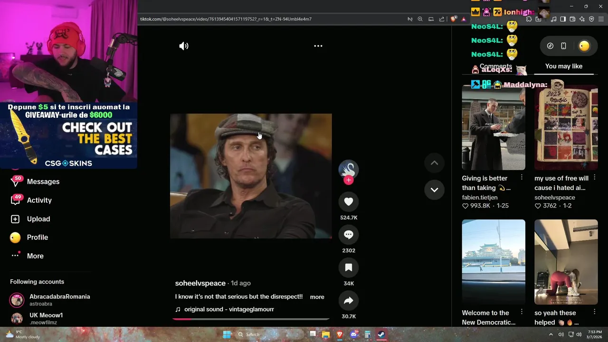The width and height of the screenshot is (608, 342).
Task: Open Steam from the taskbar
Action: pyautogui.click(x=381, y=334)
